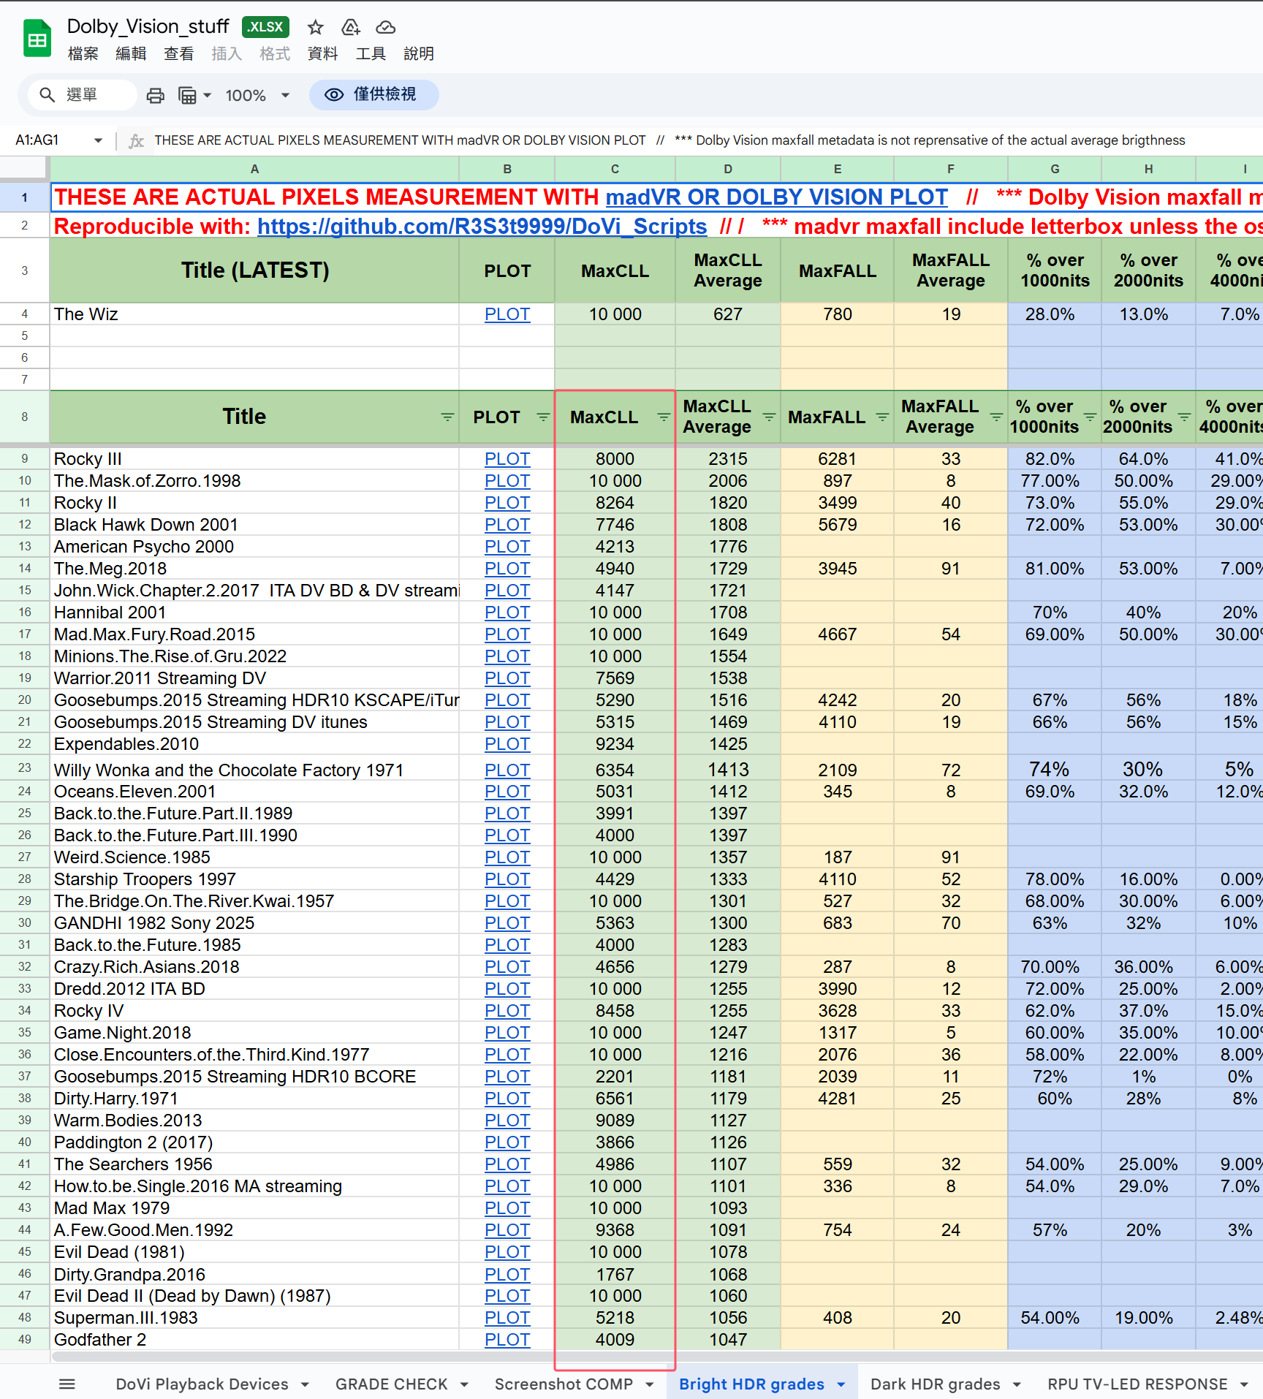Viewport: 1263px width, 1399px height.
Task: Select the Mad.Max.Fury.Road.2015 title cell
Action: 254,634
